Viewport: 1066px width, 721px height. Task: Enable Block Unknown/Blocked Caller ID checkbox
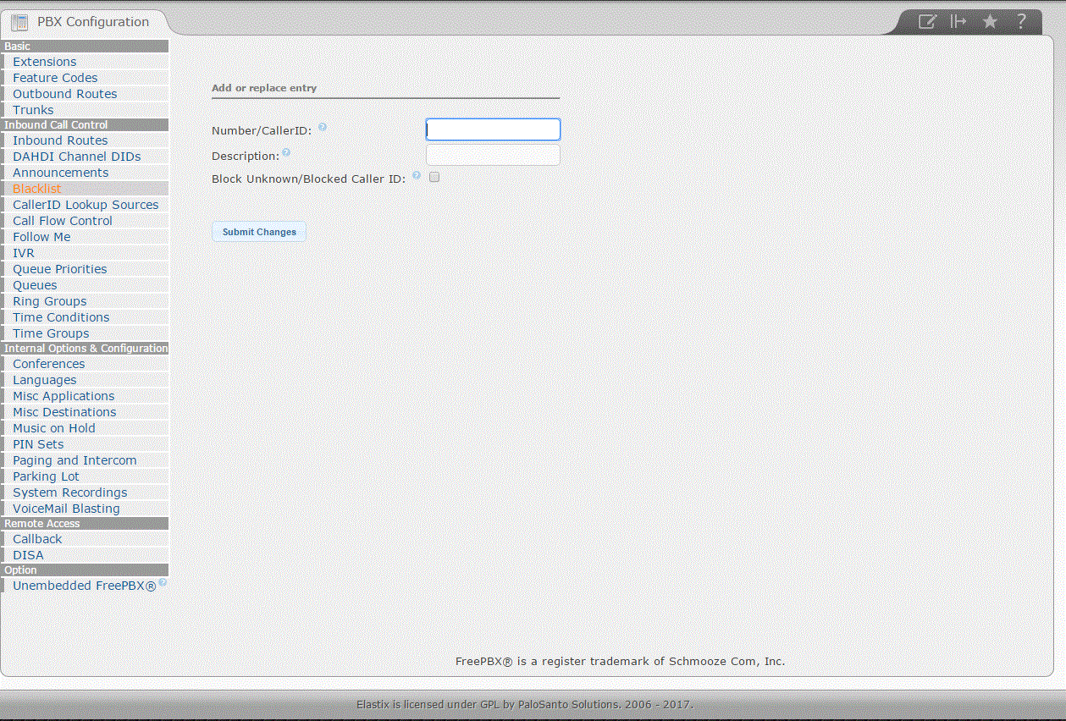[434, 178]
